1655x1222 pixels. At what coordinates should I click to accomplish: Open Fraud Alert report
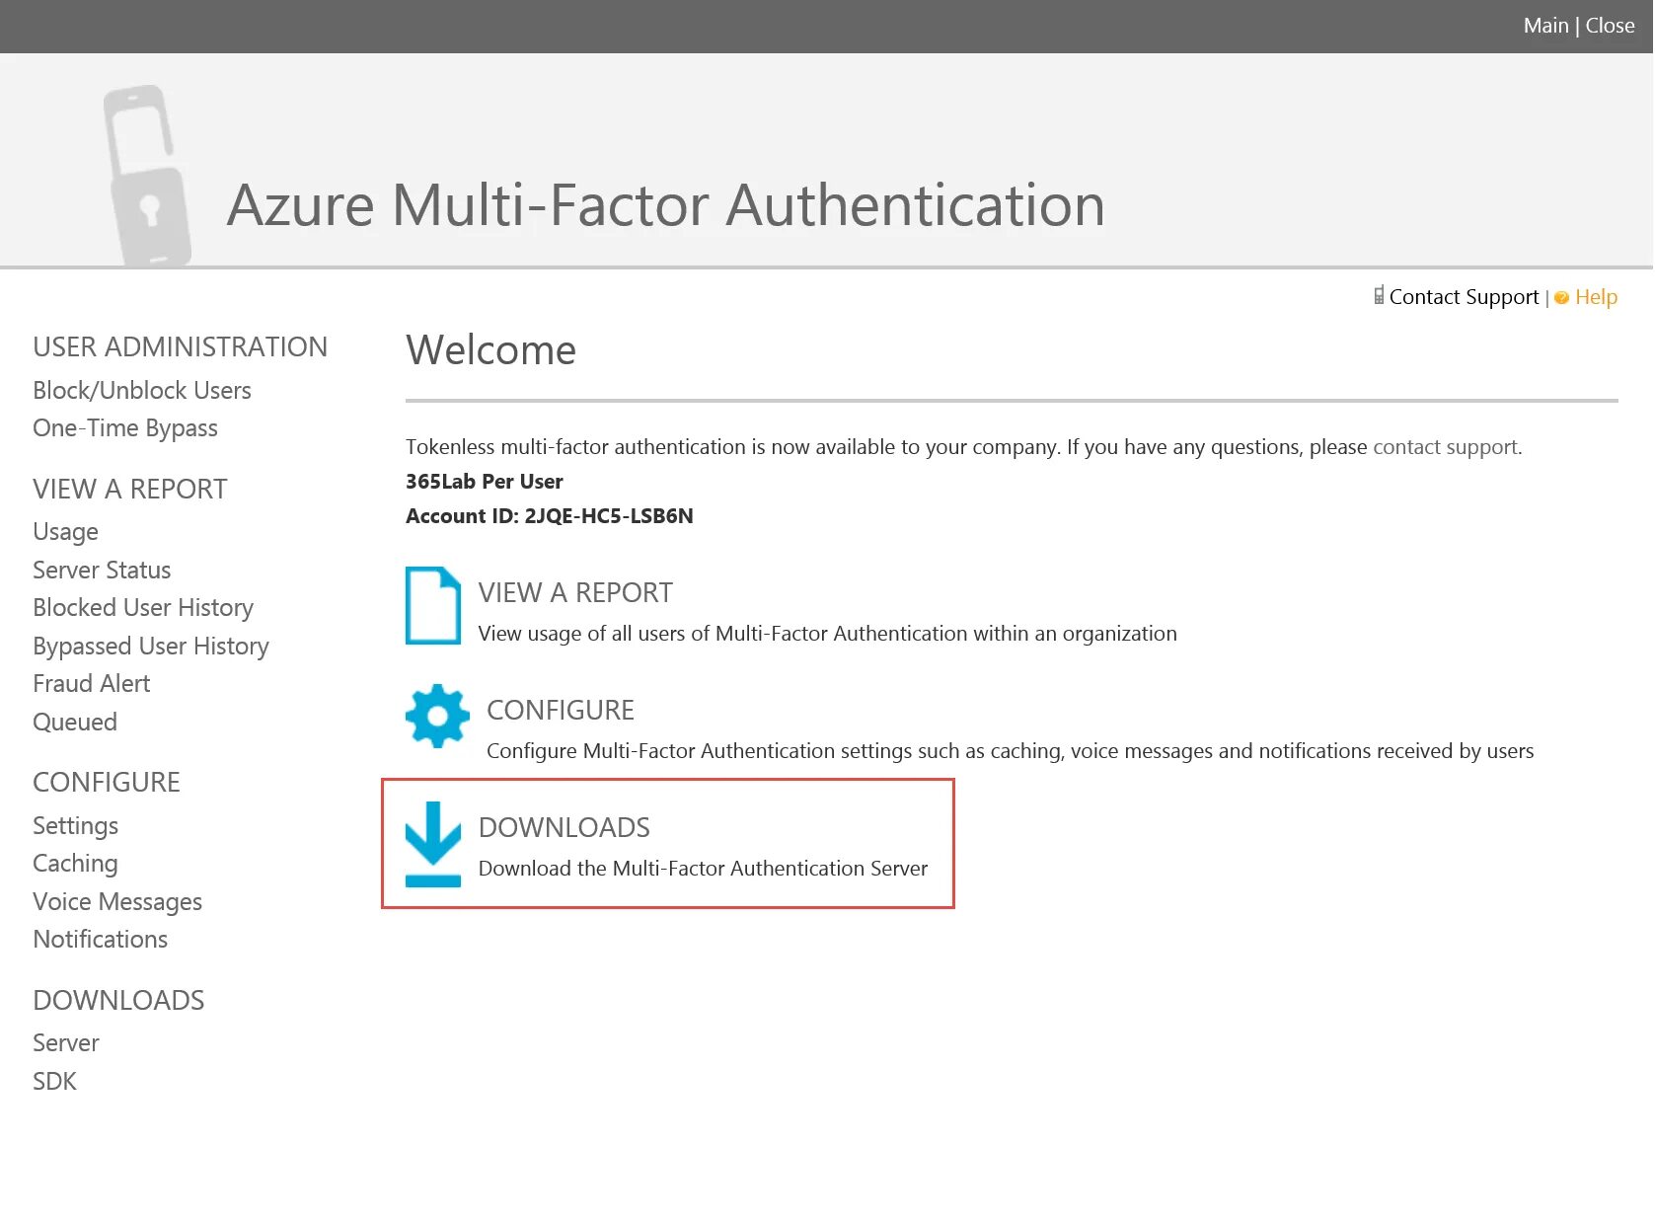coord(92,683)
